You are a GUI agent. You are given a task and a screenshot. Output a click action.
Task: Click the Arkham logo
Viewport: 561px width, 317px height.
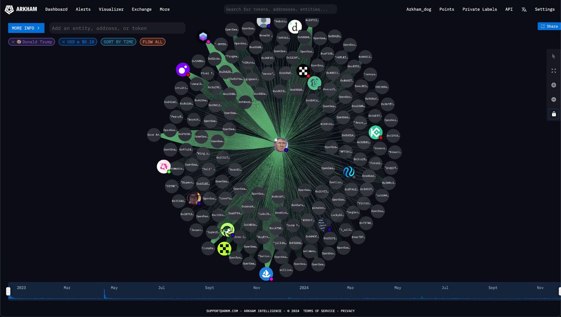[x=21, y=9]
